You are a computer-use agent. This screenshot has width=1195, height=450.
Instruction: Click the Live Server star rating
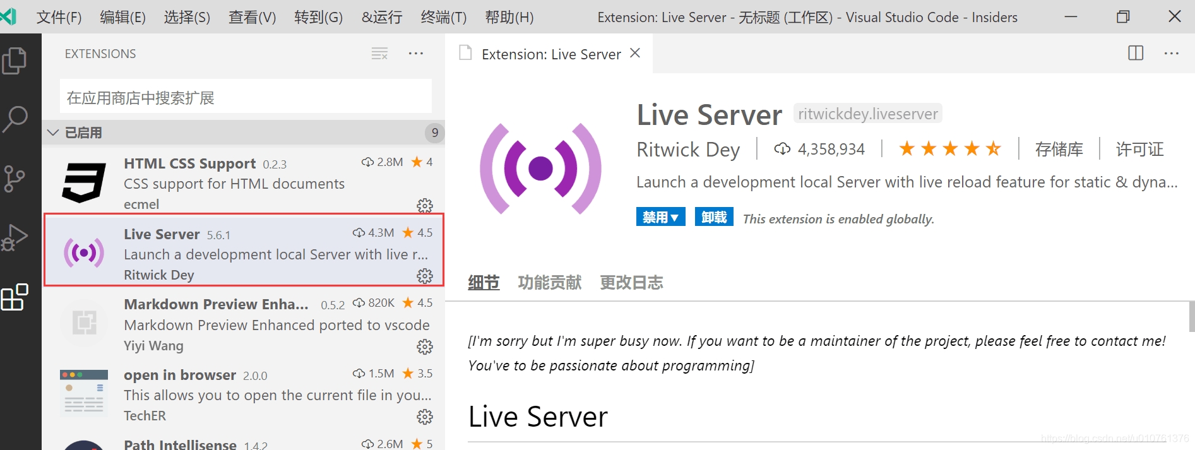pos(950,149)
